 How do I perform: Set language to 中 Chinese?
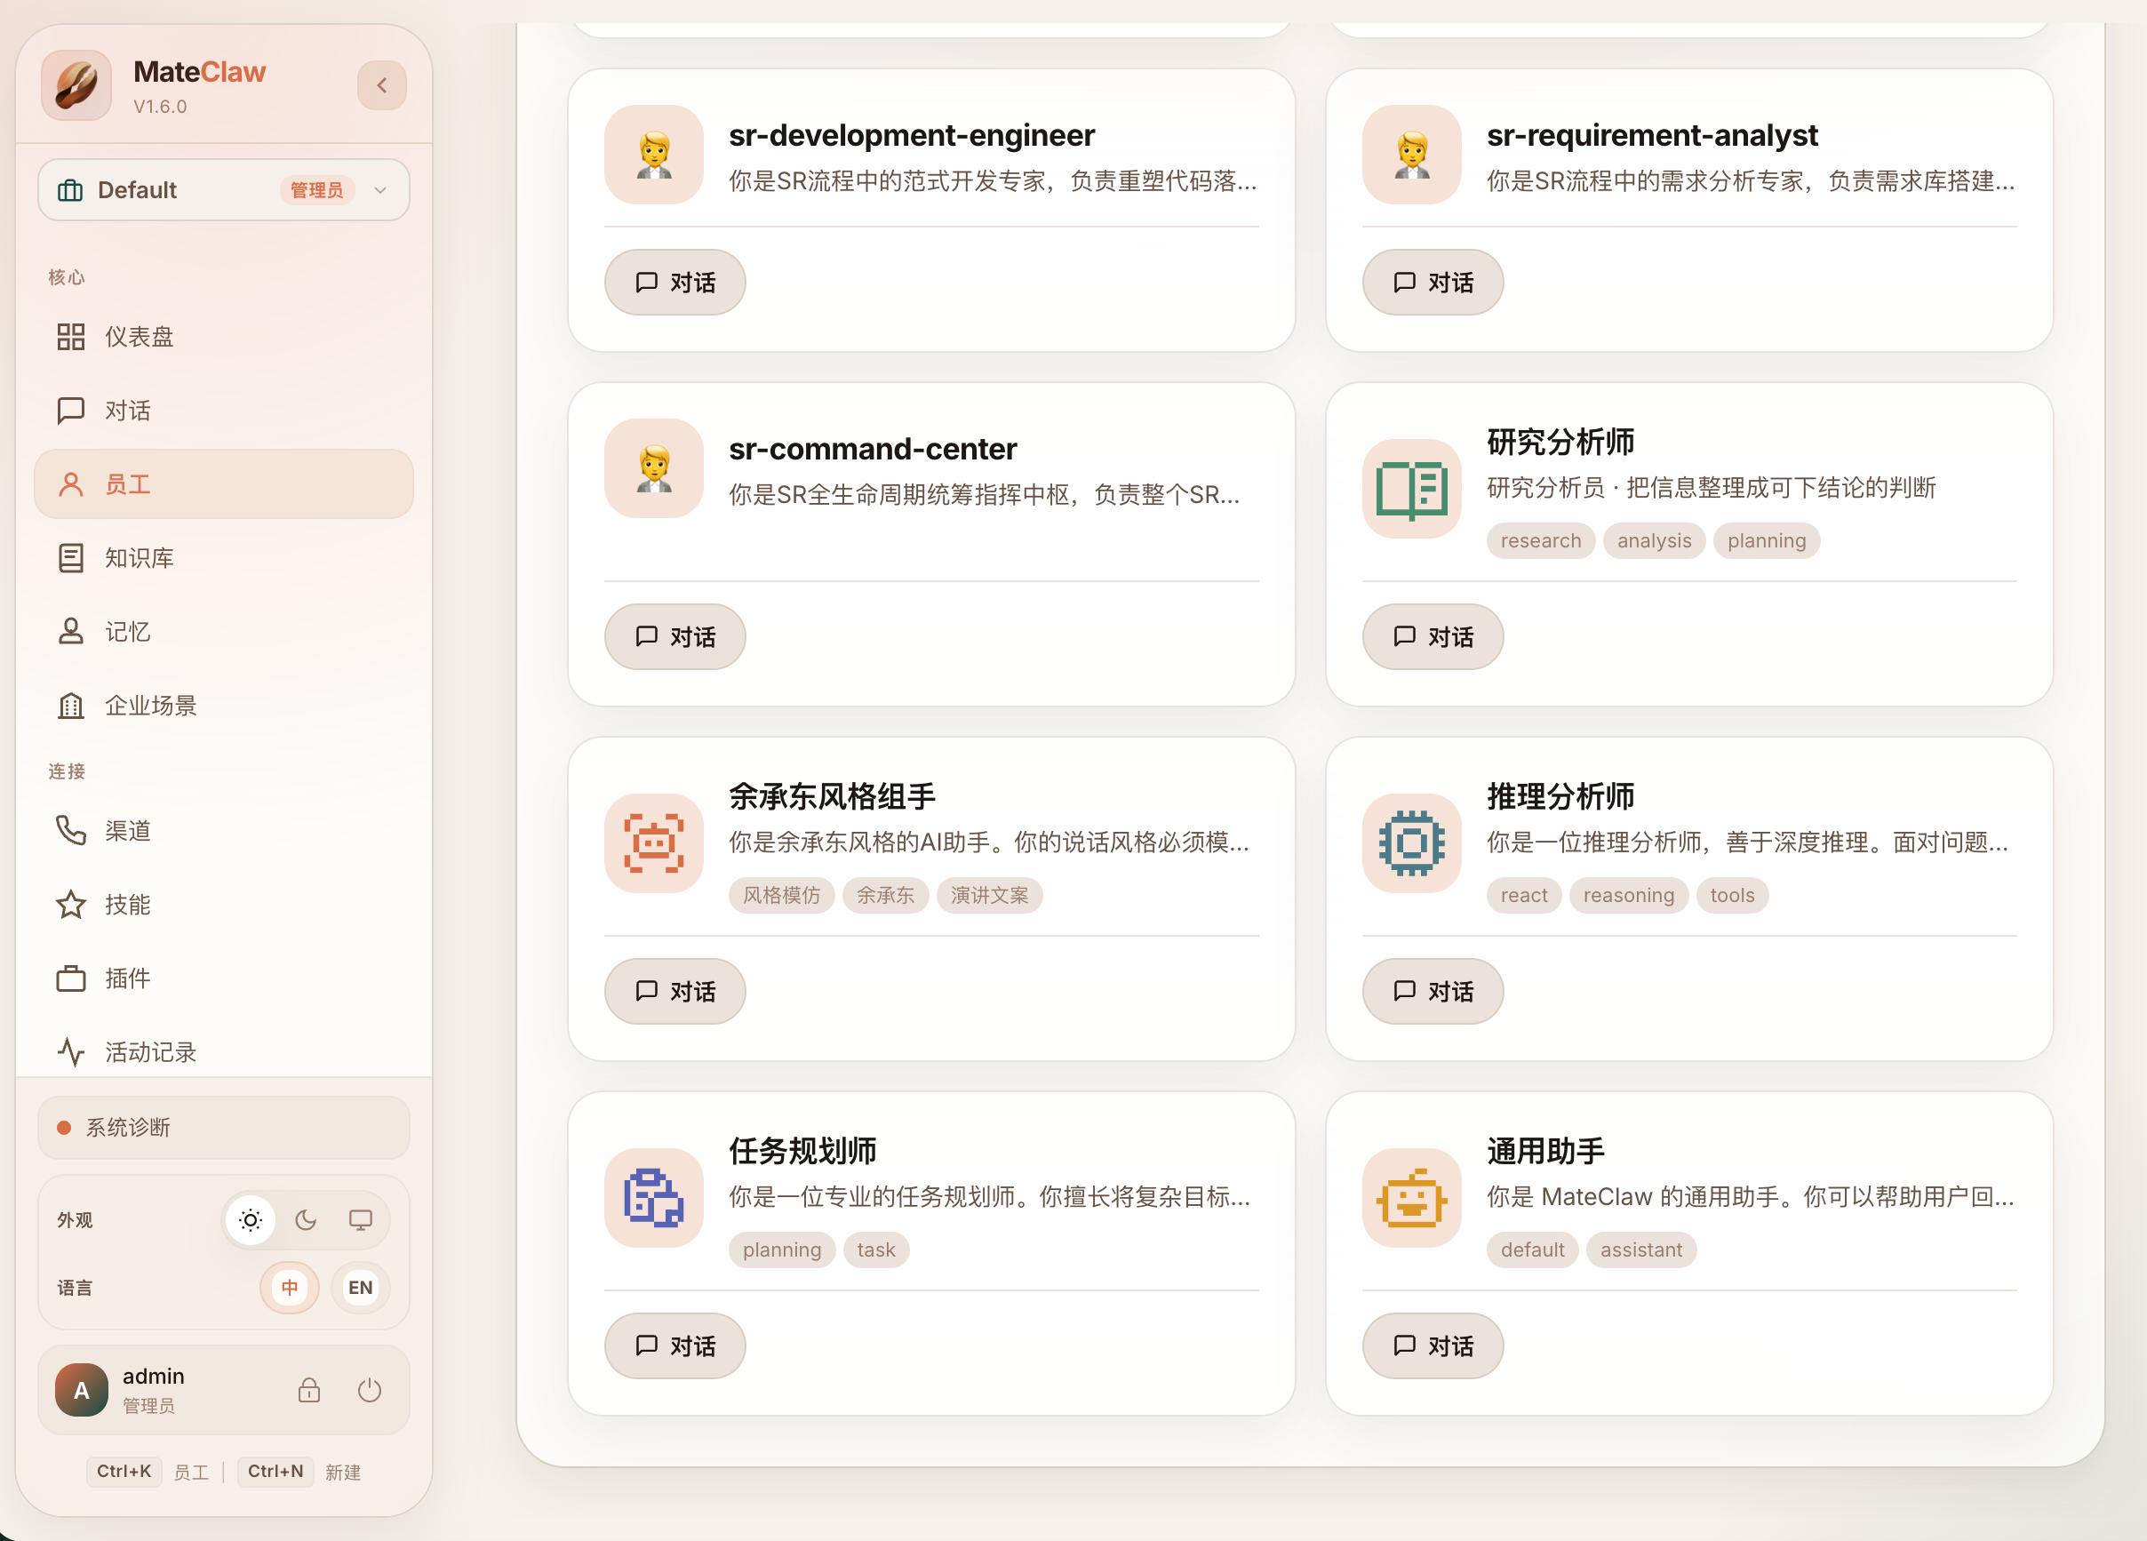[290, 1288]
